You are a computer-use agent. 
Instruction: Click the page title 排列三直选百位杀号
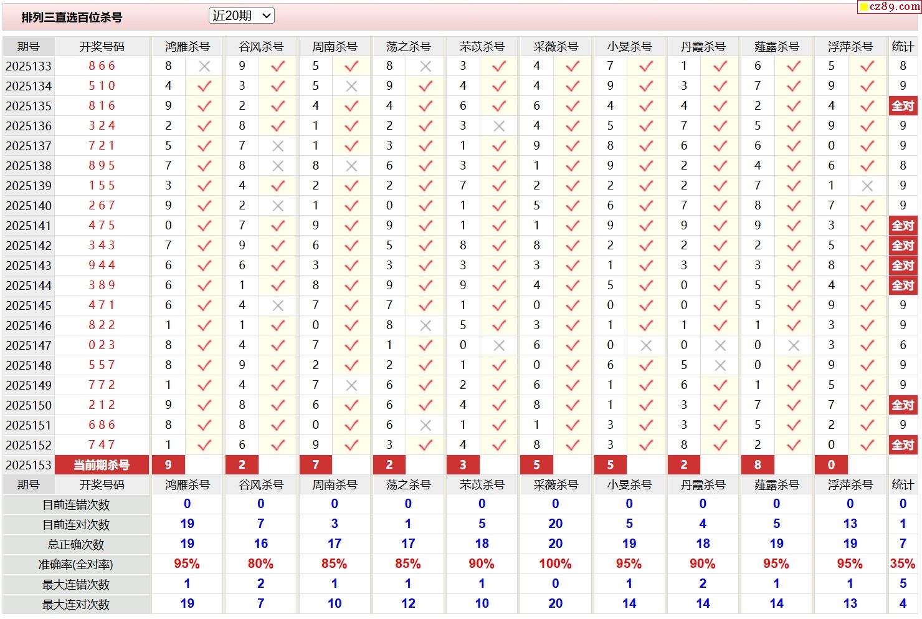(x=72, y=17)
